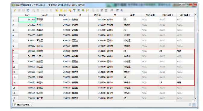Screen dimensions: 203x111
Task: Click 市代码 cell 341700
Action: (x=97, y=20)
